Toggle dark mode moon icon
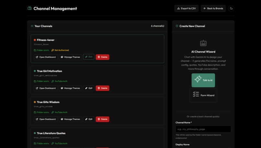Image resolution: width=261 pixels, height=148 pixels. (x=231, y=8)
